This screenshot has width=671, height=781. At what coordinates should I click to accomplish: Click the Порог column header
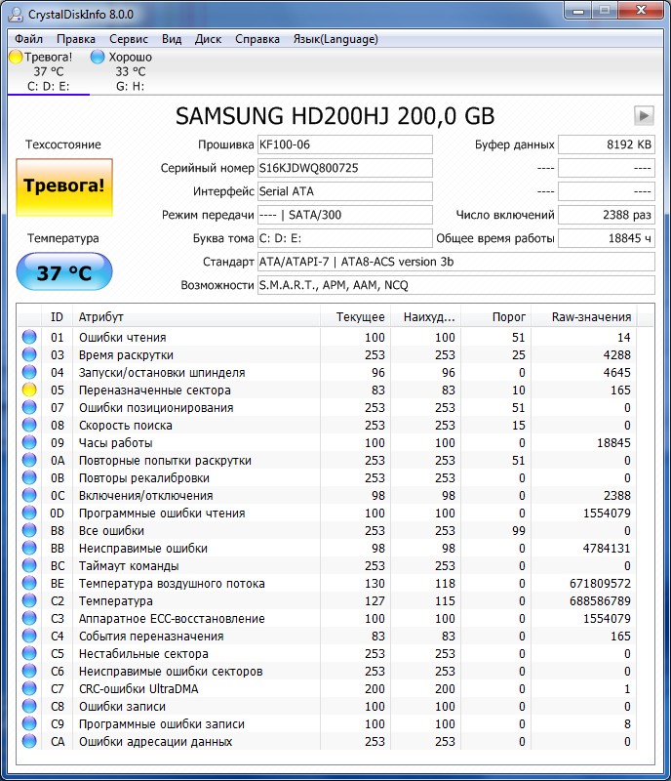pos(495,316)
